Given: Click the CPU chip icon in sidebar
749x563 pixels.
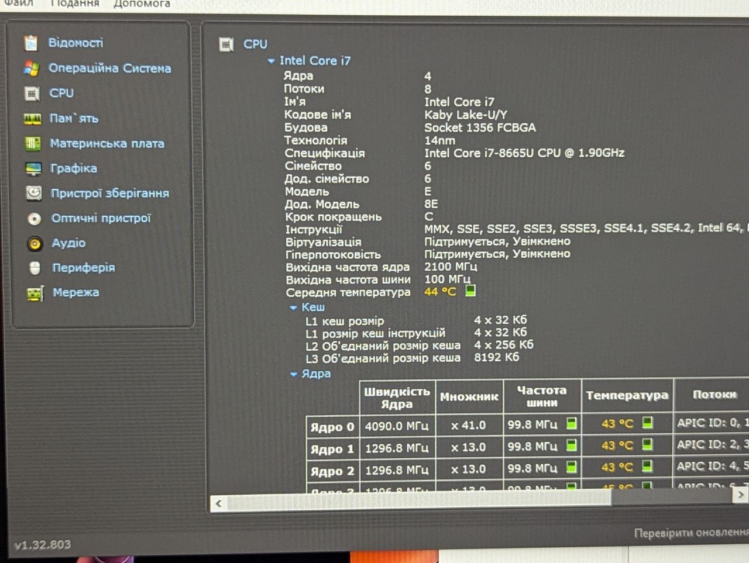Looking at the screenshot, I should [x=32, y=94].
